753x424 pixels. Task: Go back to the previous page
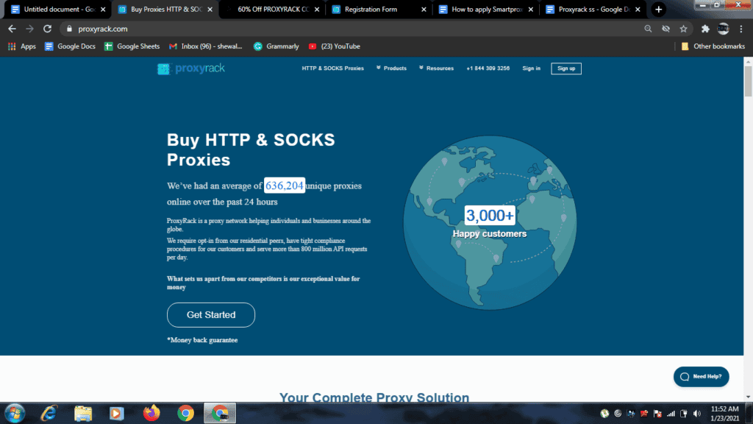click(x=12, y=29)
